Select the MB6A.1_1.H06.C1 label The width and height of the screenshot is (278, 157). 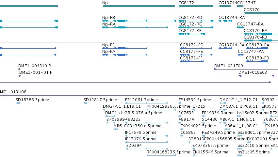pos(237,119)
